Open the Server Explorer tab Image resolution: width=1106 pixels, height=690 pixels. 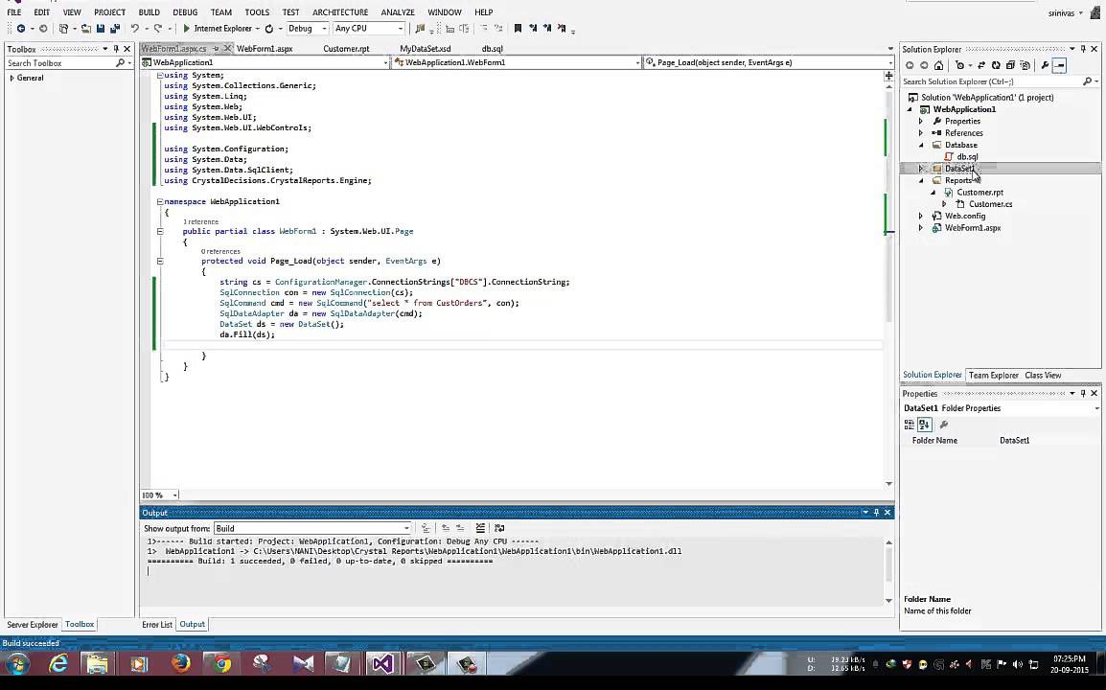tap(33, 625)
